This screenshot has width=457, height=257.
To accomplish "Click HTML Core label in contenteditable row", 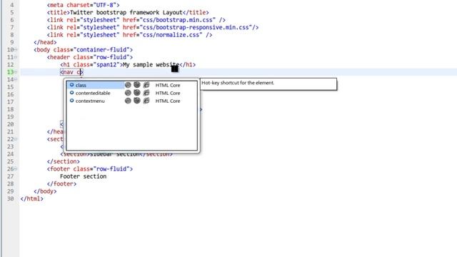I will click(x=168, y=93).
